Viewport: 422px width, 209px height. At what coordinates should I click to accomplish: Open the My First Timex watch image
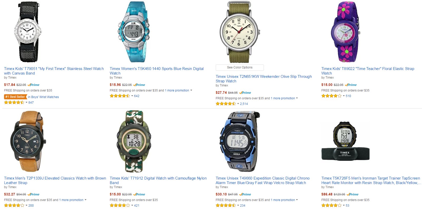pyautogui.click(x=28, y=32)
